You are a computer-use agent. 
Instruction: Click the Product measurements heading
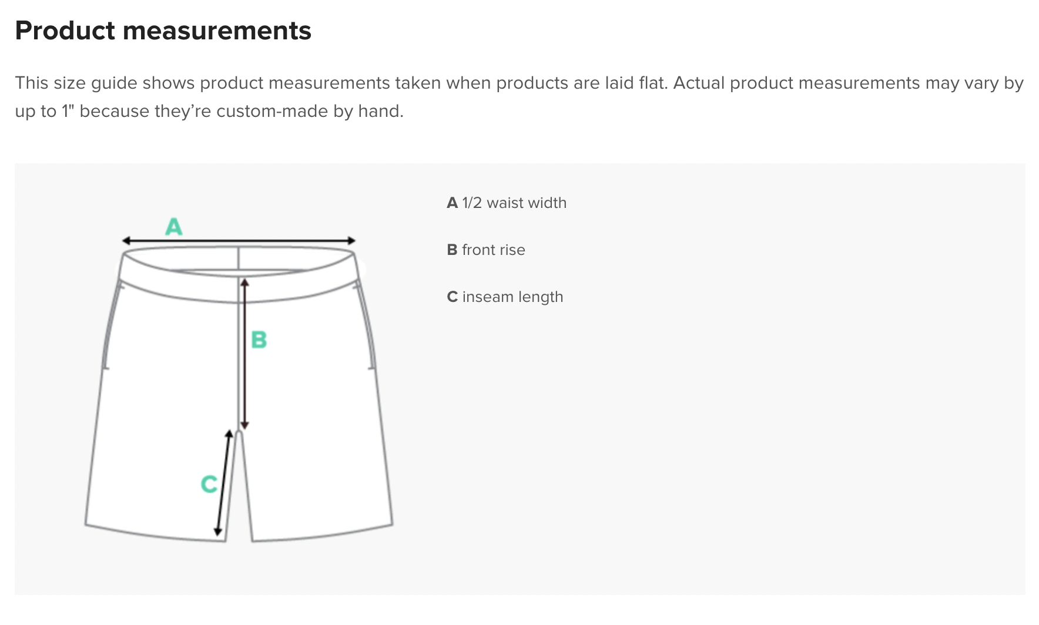click(163, 31)
